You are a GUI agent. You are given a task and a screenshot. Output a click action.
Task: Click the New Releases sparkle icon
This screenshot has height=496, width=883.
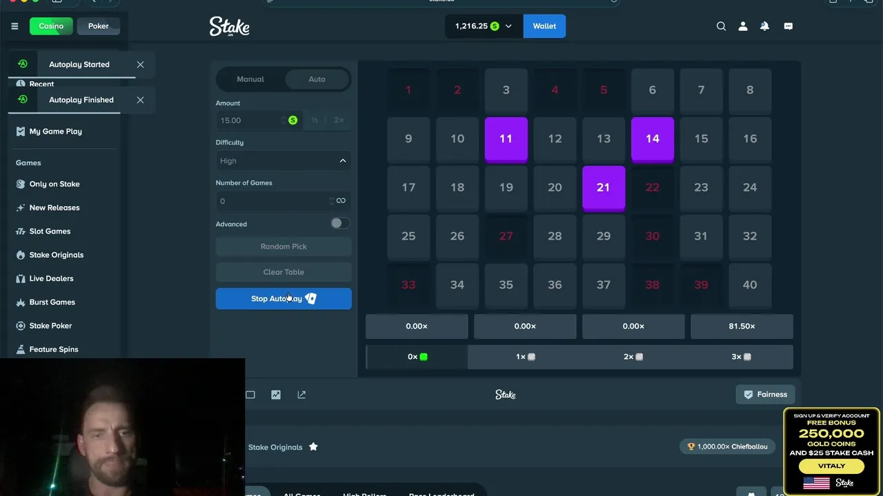[x=21, y=207]
